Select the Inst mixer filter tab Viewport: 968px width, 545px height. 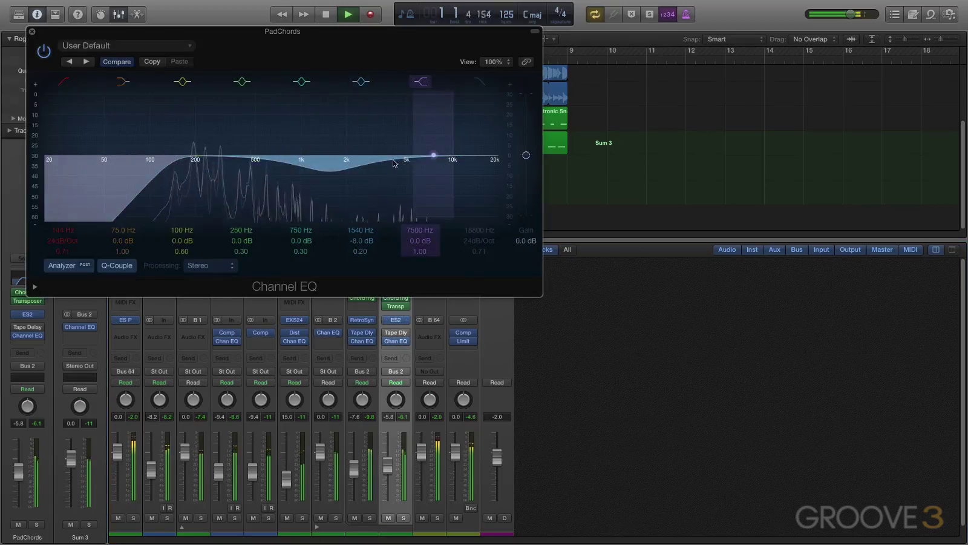click(x=752, y=249)
